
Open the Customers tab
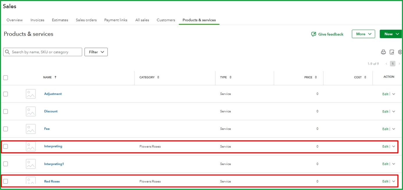tap(166, 20)
